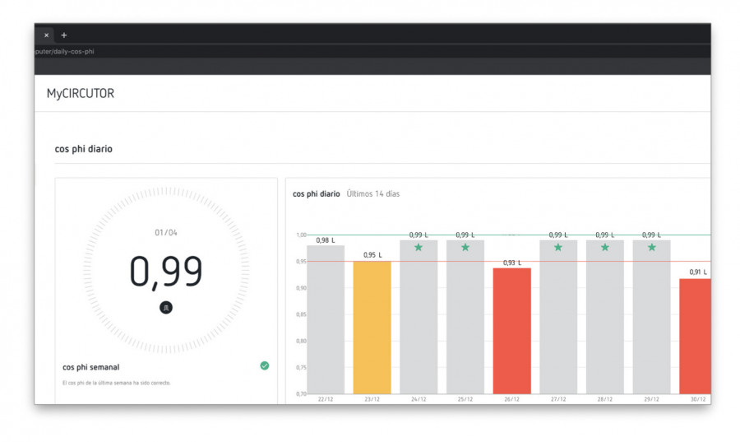Click the 0,93 L bar label

pos(512,263)
